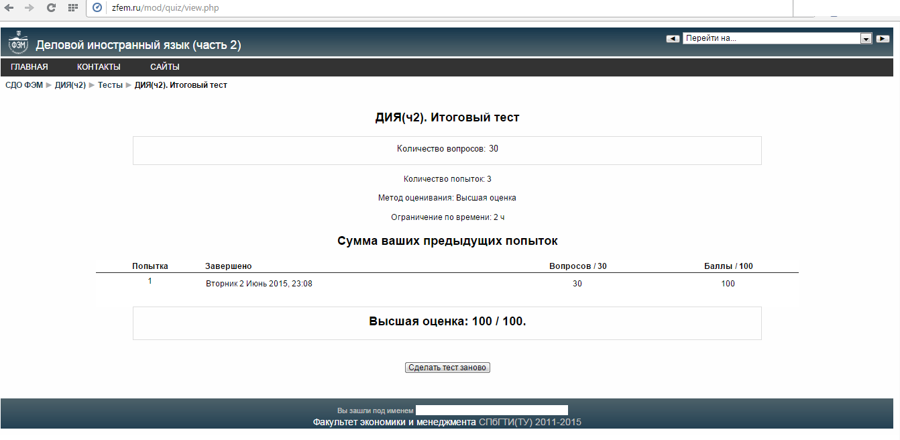Image resolution: width=900 pixels, height=440 pixels.
Task: Click footer link СПбГТИ(ТУ) 2011-2015
Action: (530, 423)
